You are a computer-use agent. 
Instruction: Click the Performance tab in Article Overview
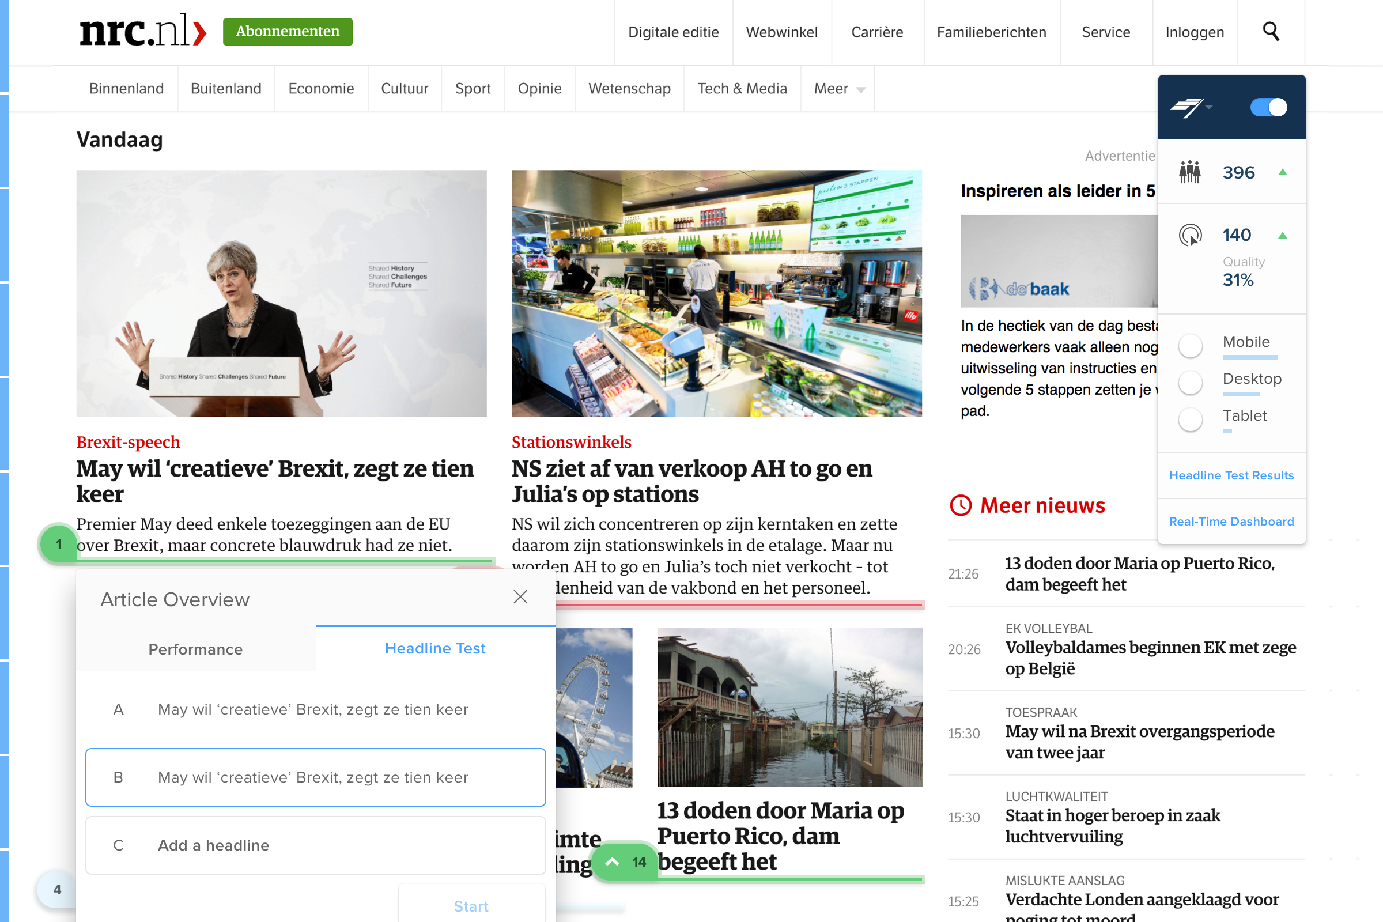coord(195,649)
